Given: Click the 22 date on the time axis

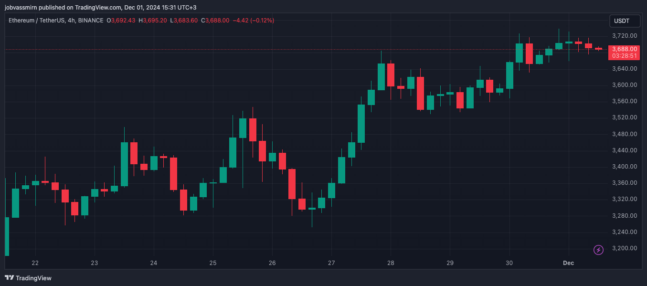Looking at the screenshot, I should pyautogui.click(x=35, y=263).
